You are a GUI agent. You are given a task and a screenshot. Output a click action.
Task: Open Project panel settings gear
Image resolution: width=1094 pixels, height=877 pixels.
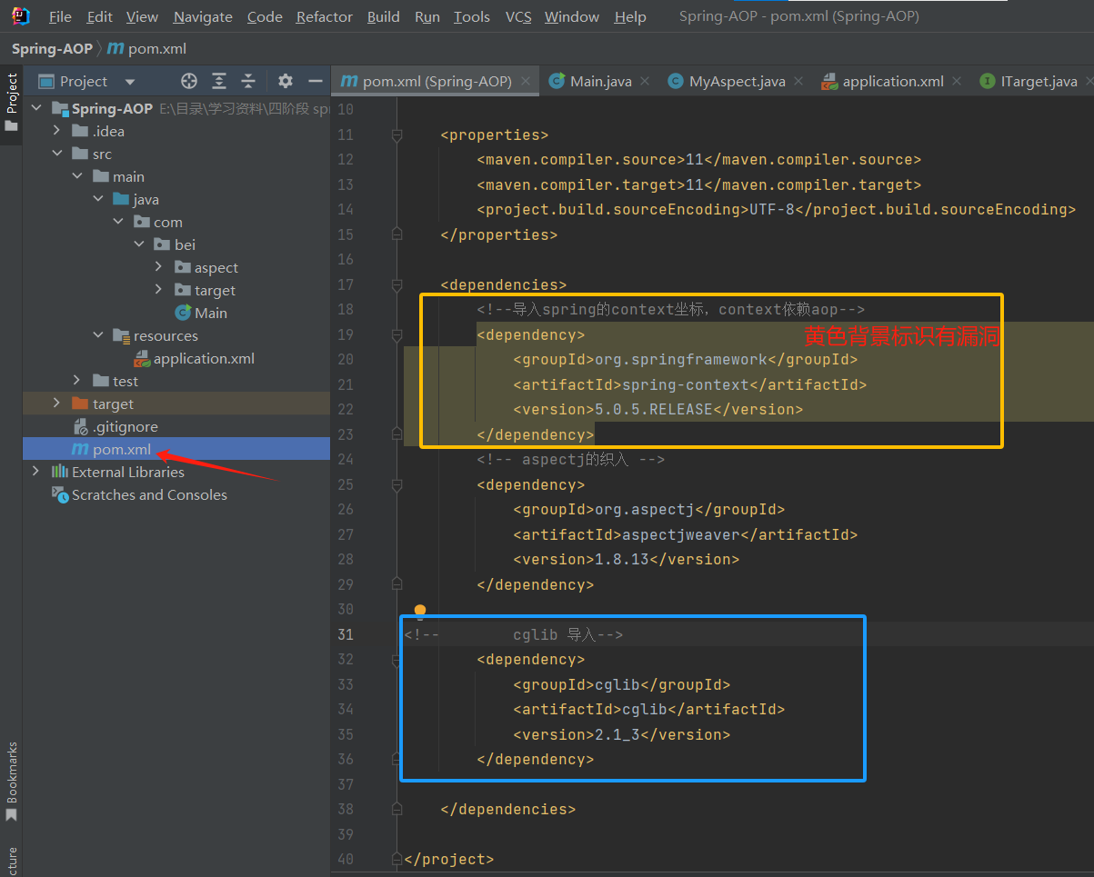coord(286,81)
